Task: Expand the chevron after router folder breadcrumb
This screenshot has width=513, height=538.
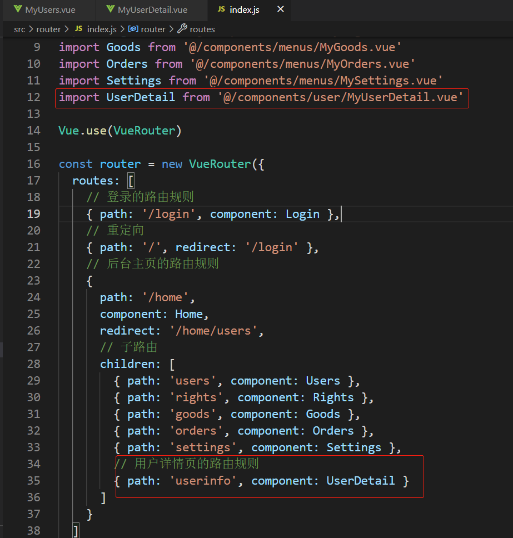Action: pyautogui.click(x=66, y=29)
